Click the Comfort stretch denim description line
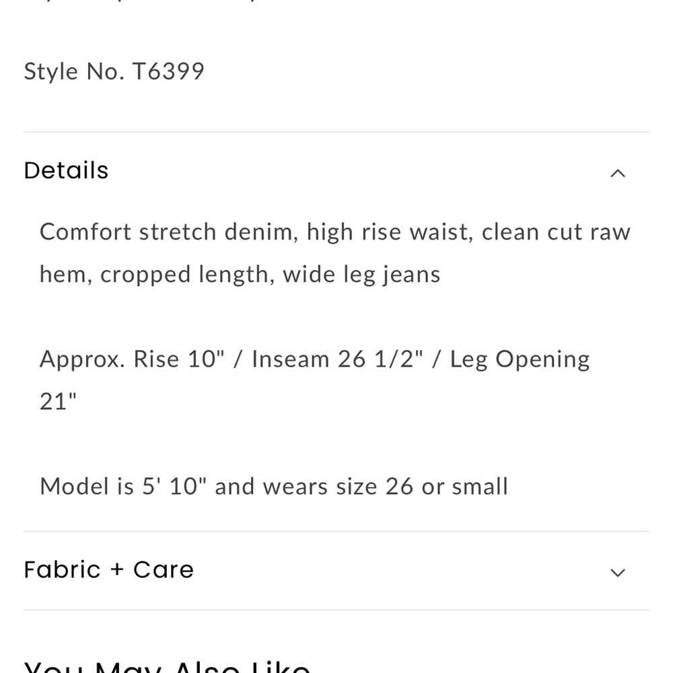The height and width of the screenshot is (673, 673). [334, 232]
